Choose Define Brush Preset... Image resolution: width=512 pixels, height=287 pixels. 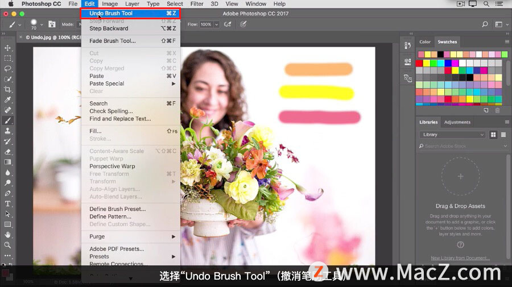(131, 209)
